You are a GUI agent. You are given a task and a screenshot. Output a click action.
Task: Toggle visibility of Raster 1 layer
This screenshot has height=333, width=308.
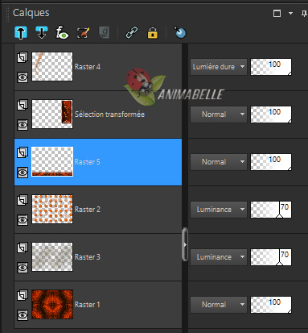pos(23,315)
